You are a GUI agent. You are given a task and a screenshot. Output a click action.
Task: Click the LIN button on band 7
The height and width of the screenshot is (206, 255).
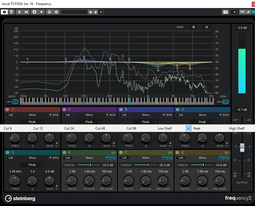pyautogui.click(x=124, y=158)
